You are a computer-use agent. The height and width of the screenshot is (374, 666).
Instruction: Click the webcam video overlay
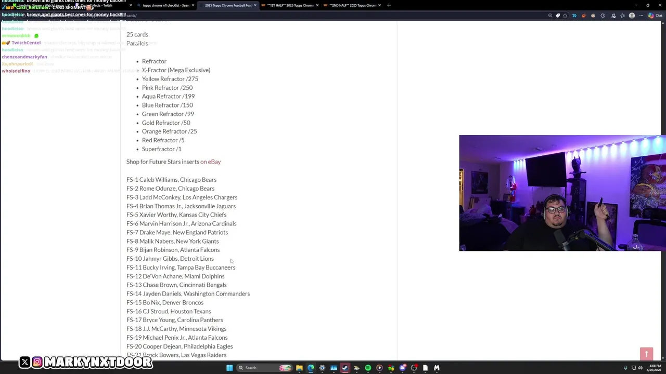pyautogui.click(x=562, y=193)
